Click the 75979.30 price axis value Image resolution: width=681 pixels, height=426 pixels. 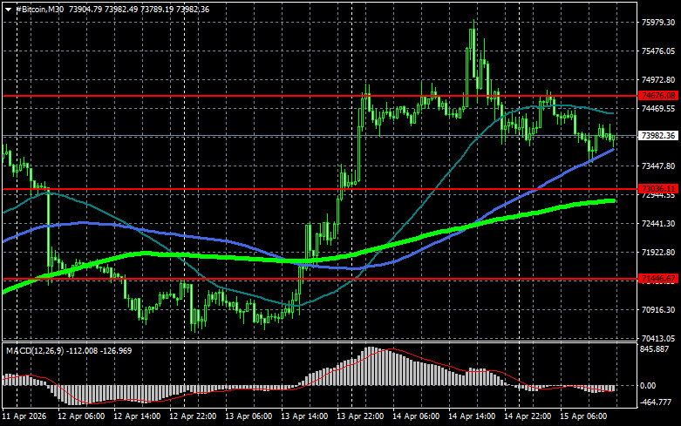click(658, 23)
